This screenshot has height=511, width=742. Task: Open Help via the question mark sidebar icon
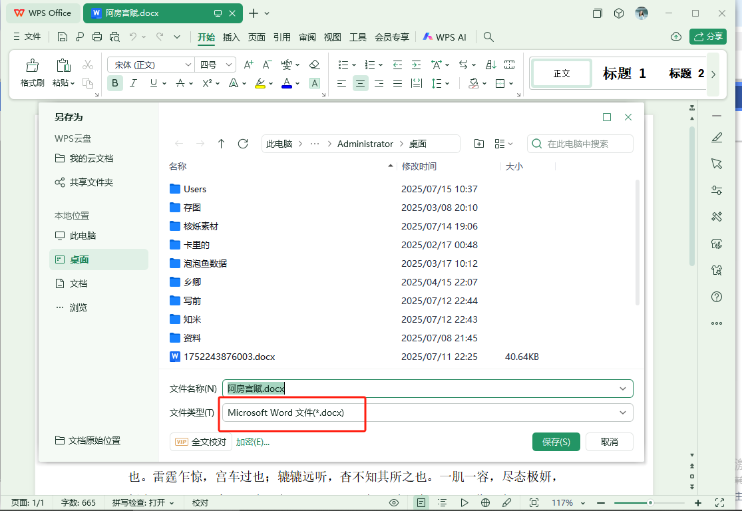pos(716,297)
